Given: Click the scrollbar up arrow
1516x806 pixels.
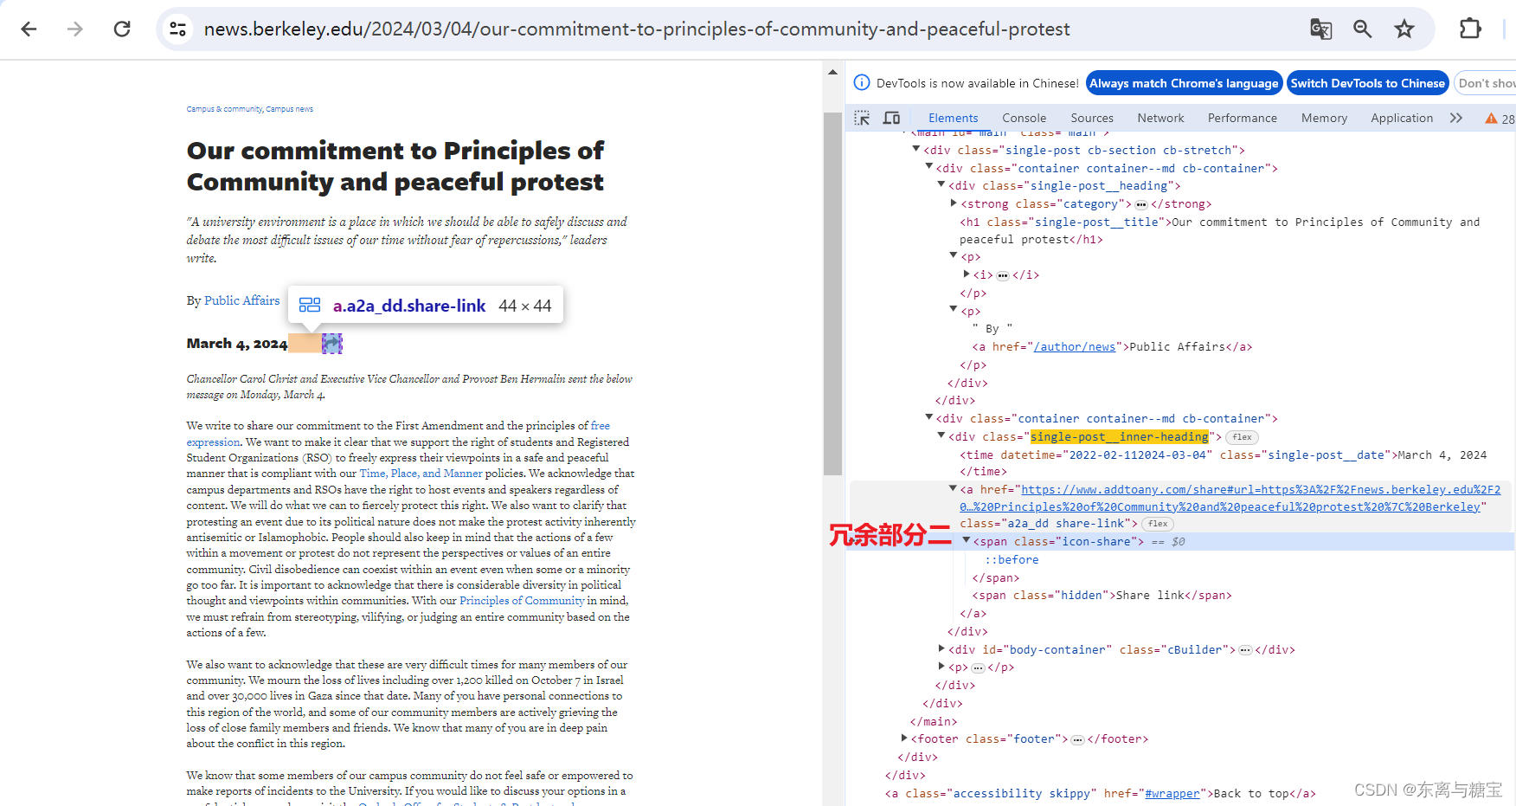Looking at the screenshot, I should click(832, 73).
